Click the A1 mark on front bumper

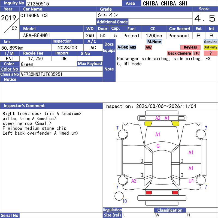(167, 118)
